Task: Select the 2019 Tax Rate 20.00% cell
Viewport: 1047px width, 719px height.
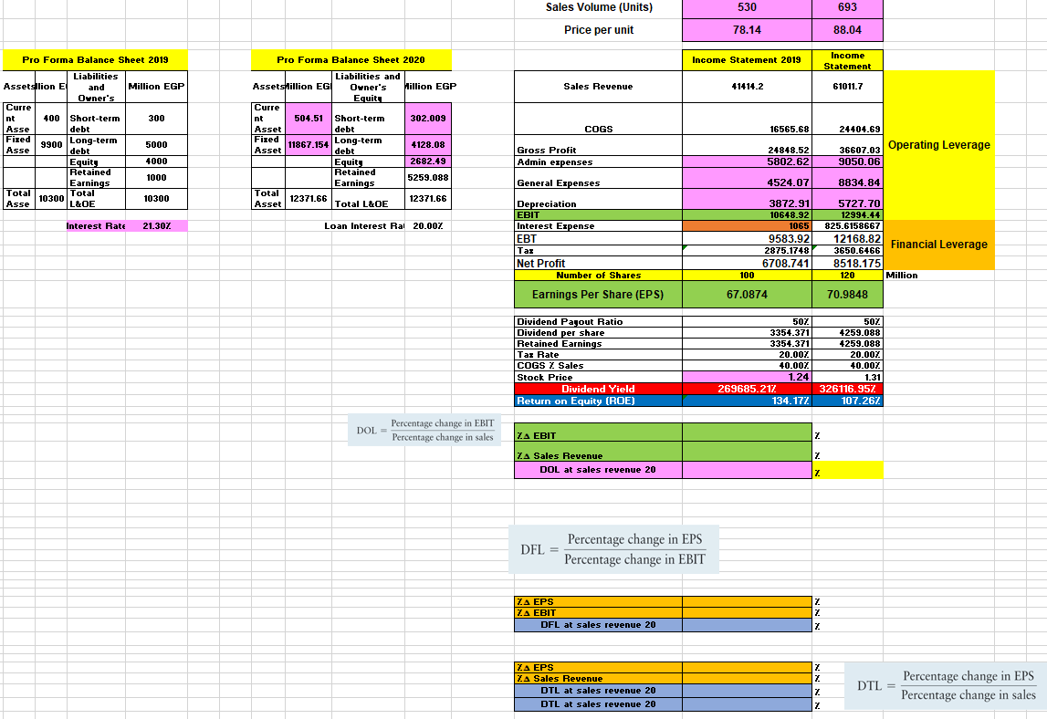Action: tap(748, 355)
